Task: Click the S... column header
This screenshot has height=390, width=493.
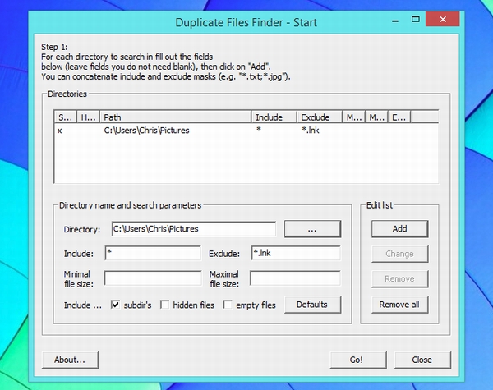Action: 66,117
